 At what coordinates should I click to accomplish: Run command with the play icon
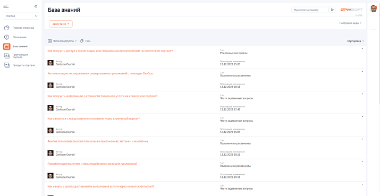pyautogui.click(x=332, y=10)
